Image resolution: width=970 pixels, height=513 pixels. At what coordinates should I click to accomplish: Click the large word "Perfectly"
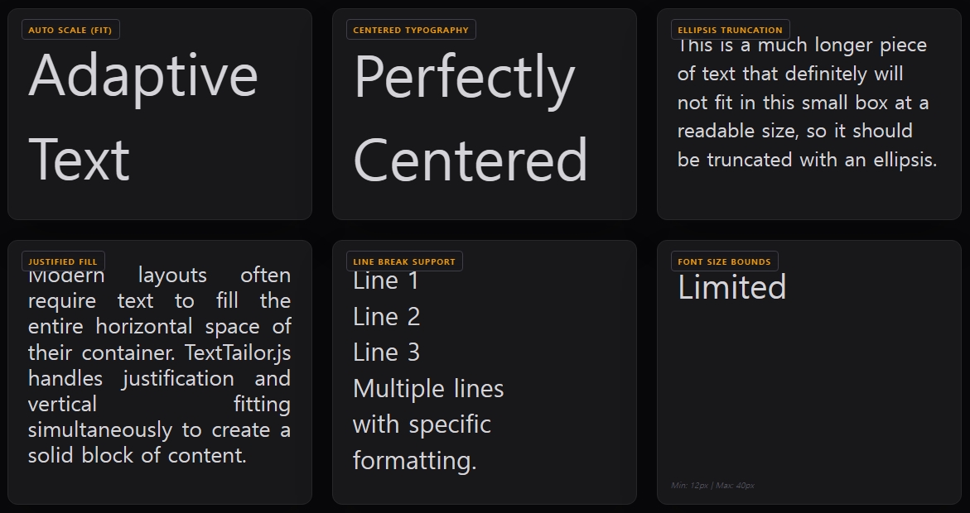pyautogui.click(x=464, y=79)
